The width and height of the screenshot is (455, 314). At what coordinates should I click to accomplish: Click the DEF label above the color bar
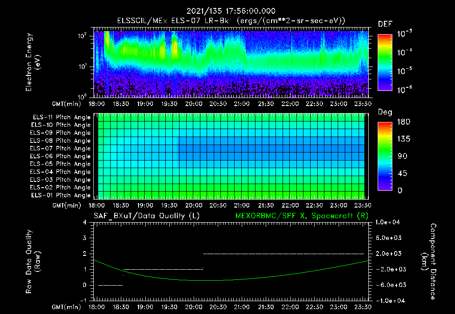click(x=385, y=24)
